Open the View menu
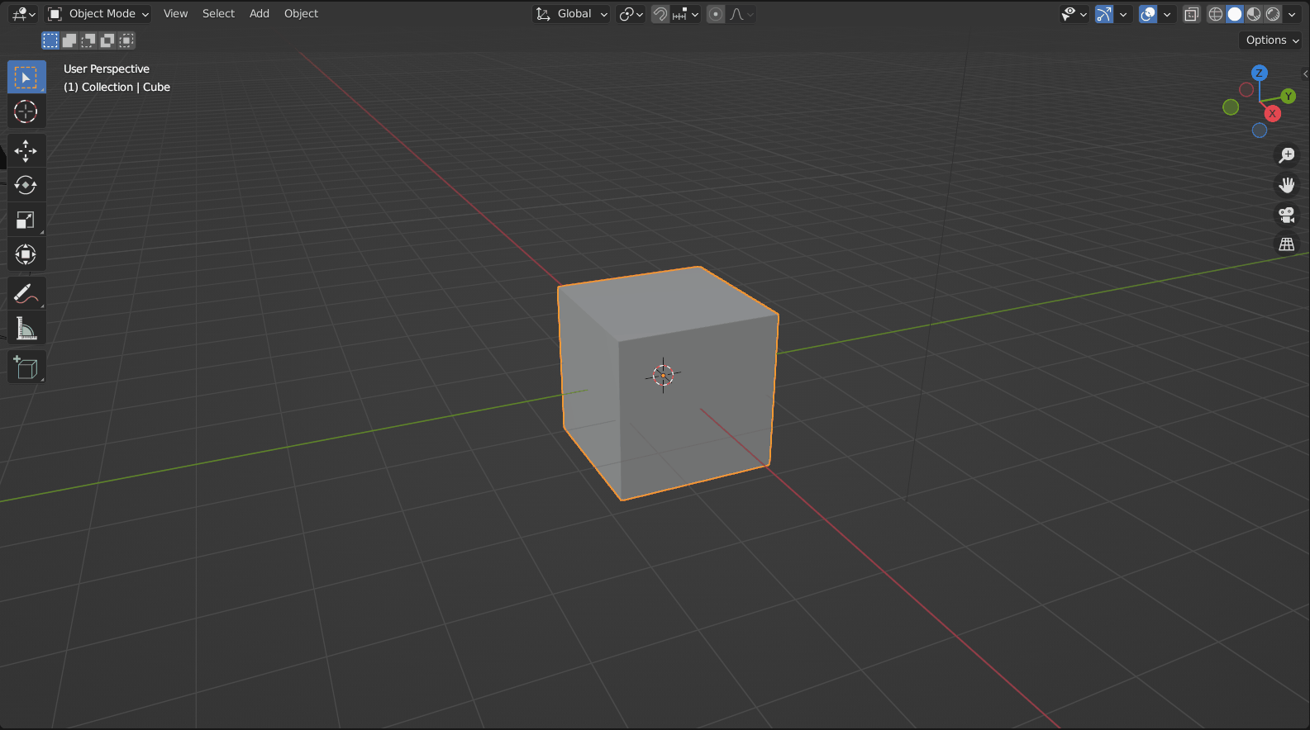Viewport: 1310px width, 730px height. tap(175, 14)
